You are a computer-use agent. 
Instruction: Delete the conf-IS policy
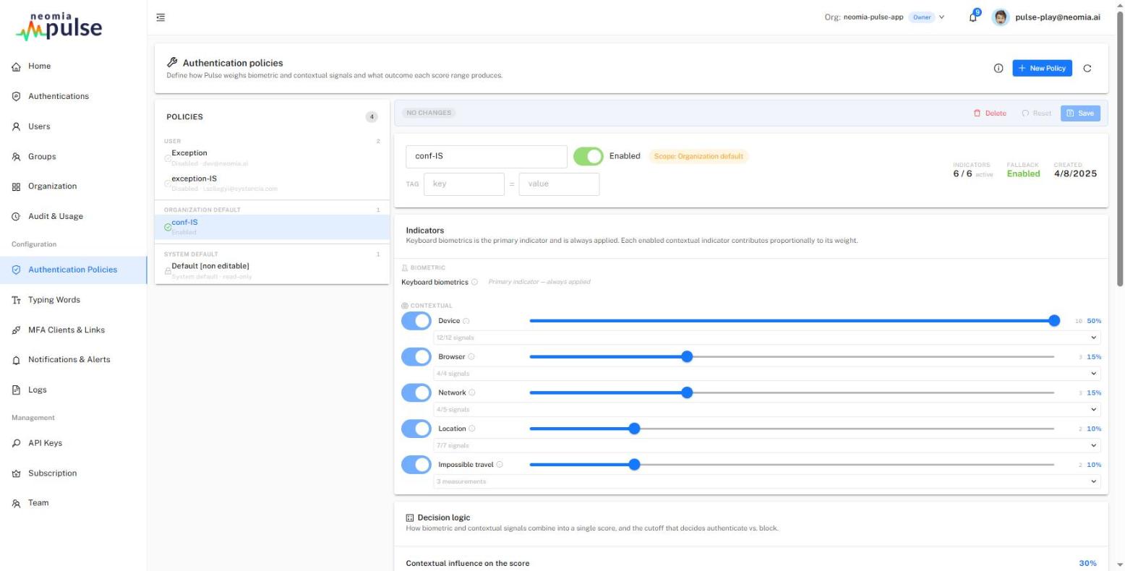point(990,113)
